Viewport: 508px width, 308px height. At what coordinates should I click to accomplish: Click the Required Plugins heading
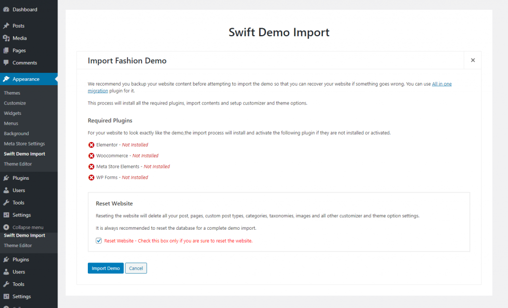pyautogui.click(x=110, y=121)
